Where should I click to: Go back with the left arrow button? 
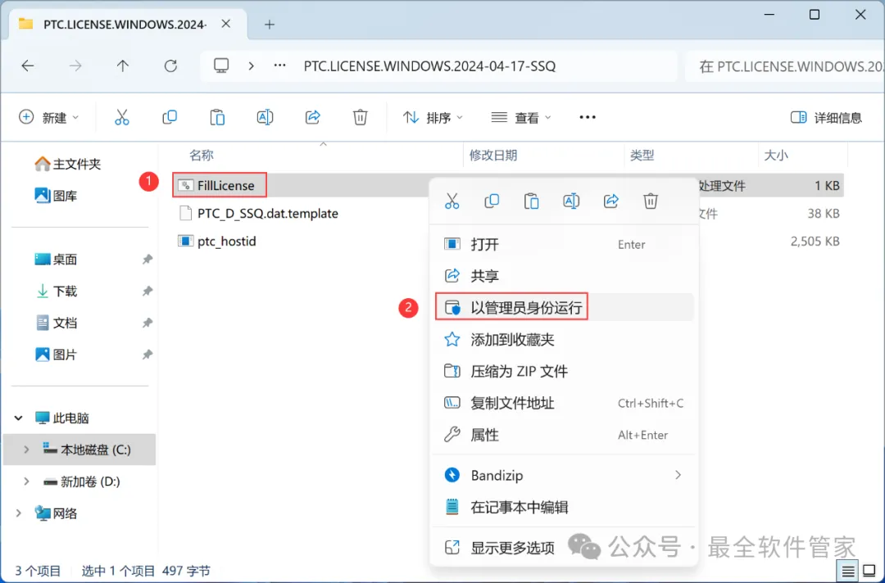[x=28, y=66]
